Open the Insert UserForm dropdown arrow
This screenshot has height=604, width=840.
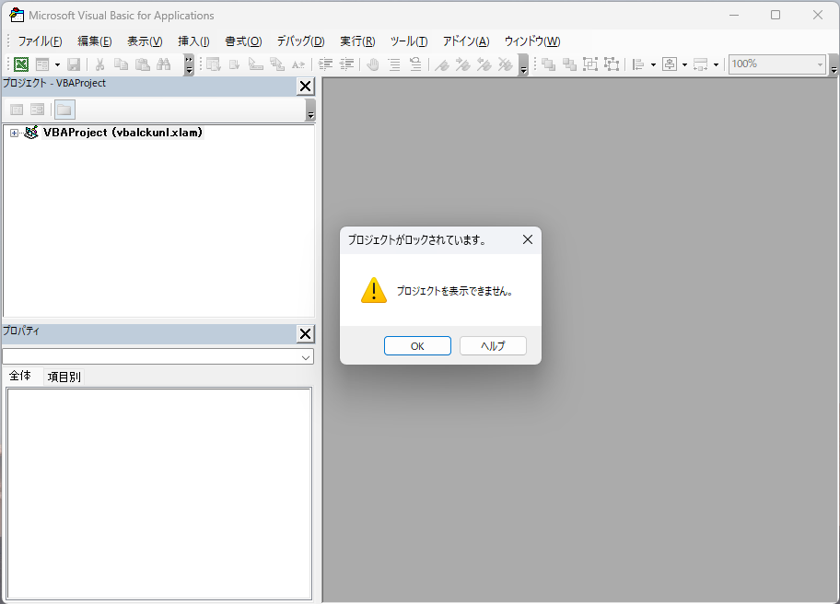[x=57, y=64]
